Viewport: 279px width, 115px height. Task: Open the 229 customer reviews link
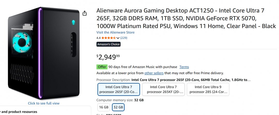click(124, 38)
